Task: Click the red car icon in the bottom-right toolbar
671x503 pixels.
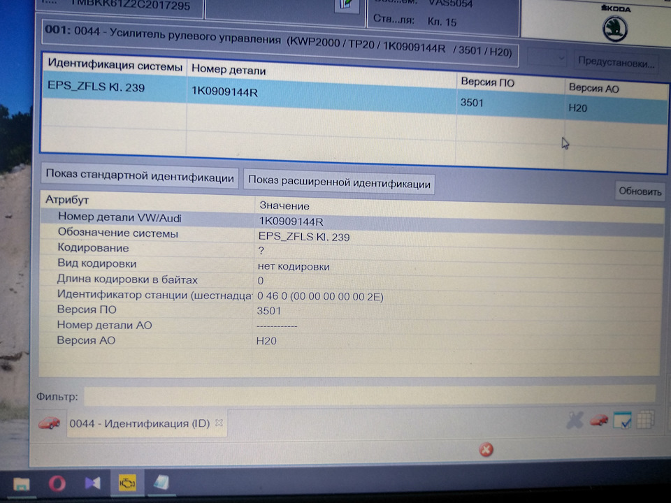Action: click(x=599, y=421)
